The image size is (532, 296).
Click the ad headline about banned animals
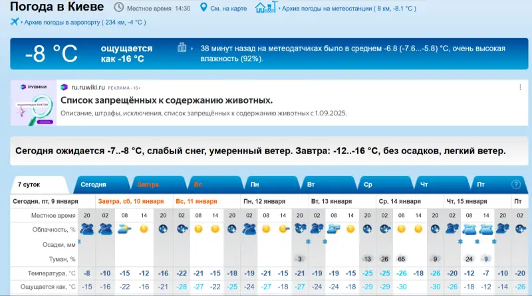[x=166, y=100]
